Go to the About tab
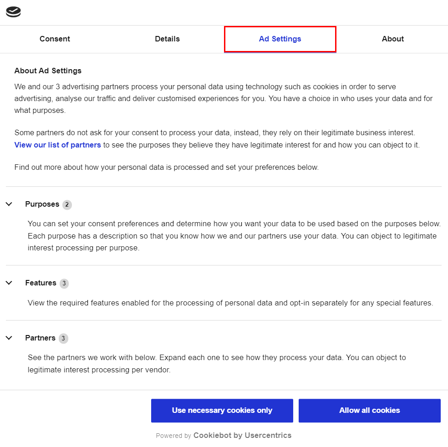Image resolution: width=448 pixels, height=447 pixels. [x=392, y=39]
